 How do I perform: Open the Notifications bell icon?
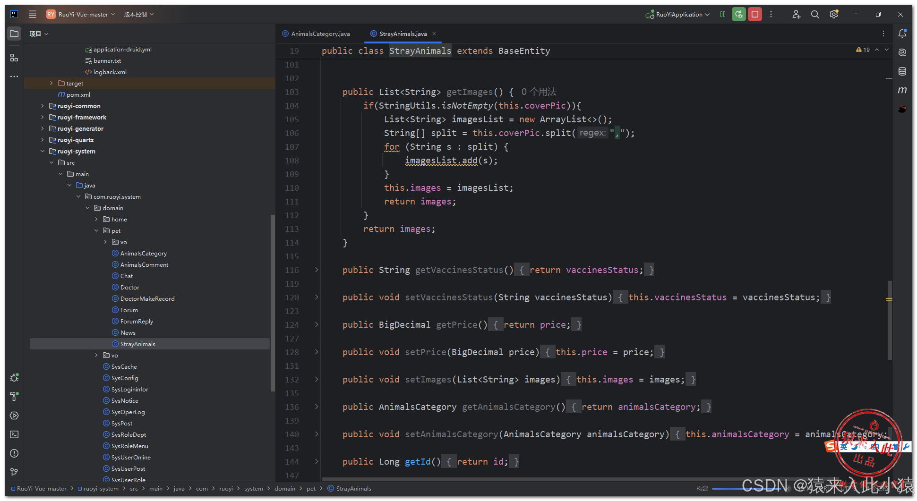point(902,34)
